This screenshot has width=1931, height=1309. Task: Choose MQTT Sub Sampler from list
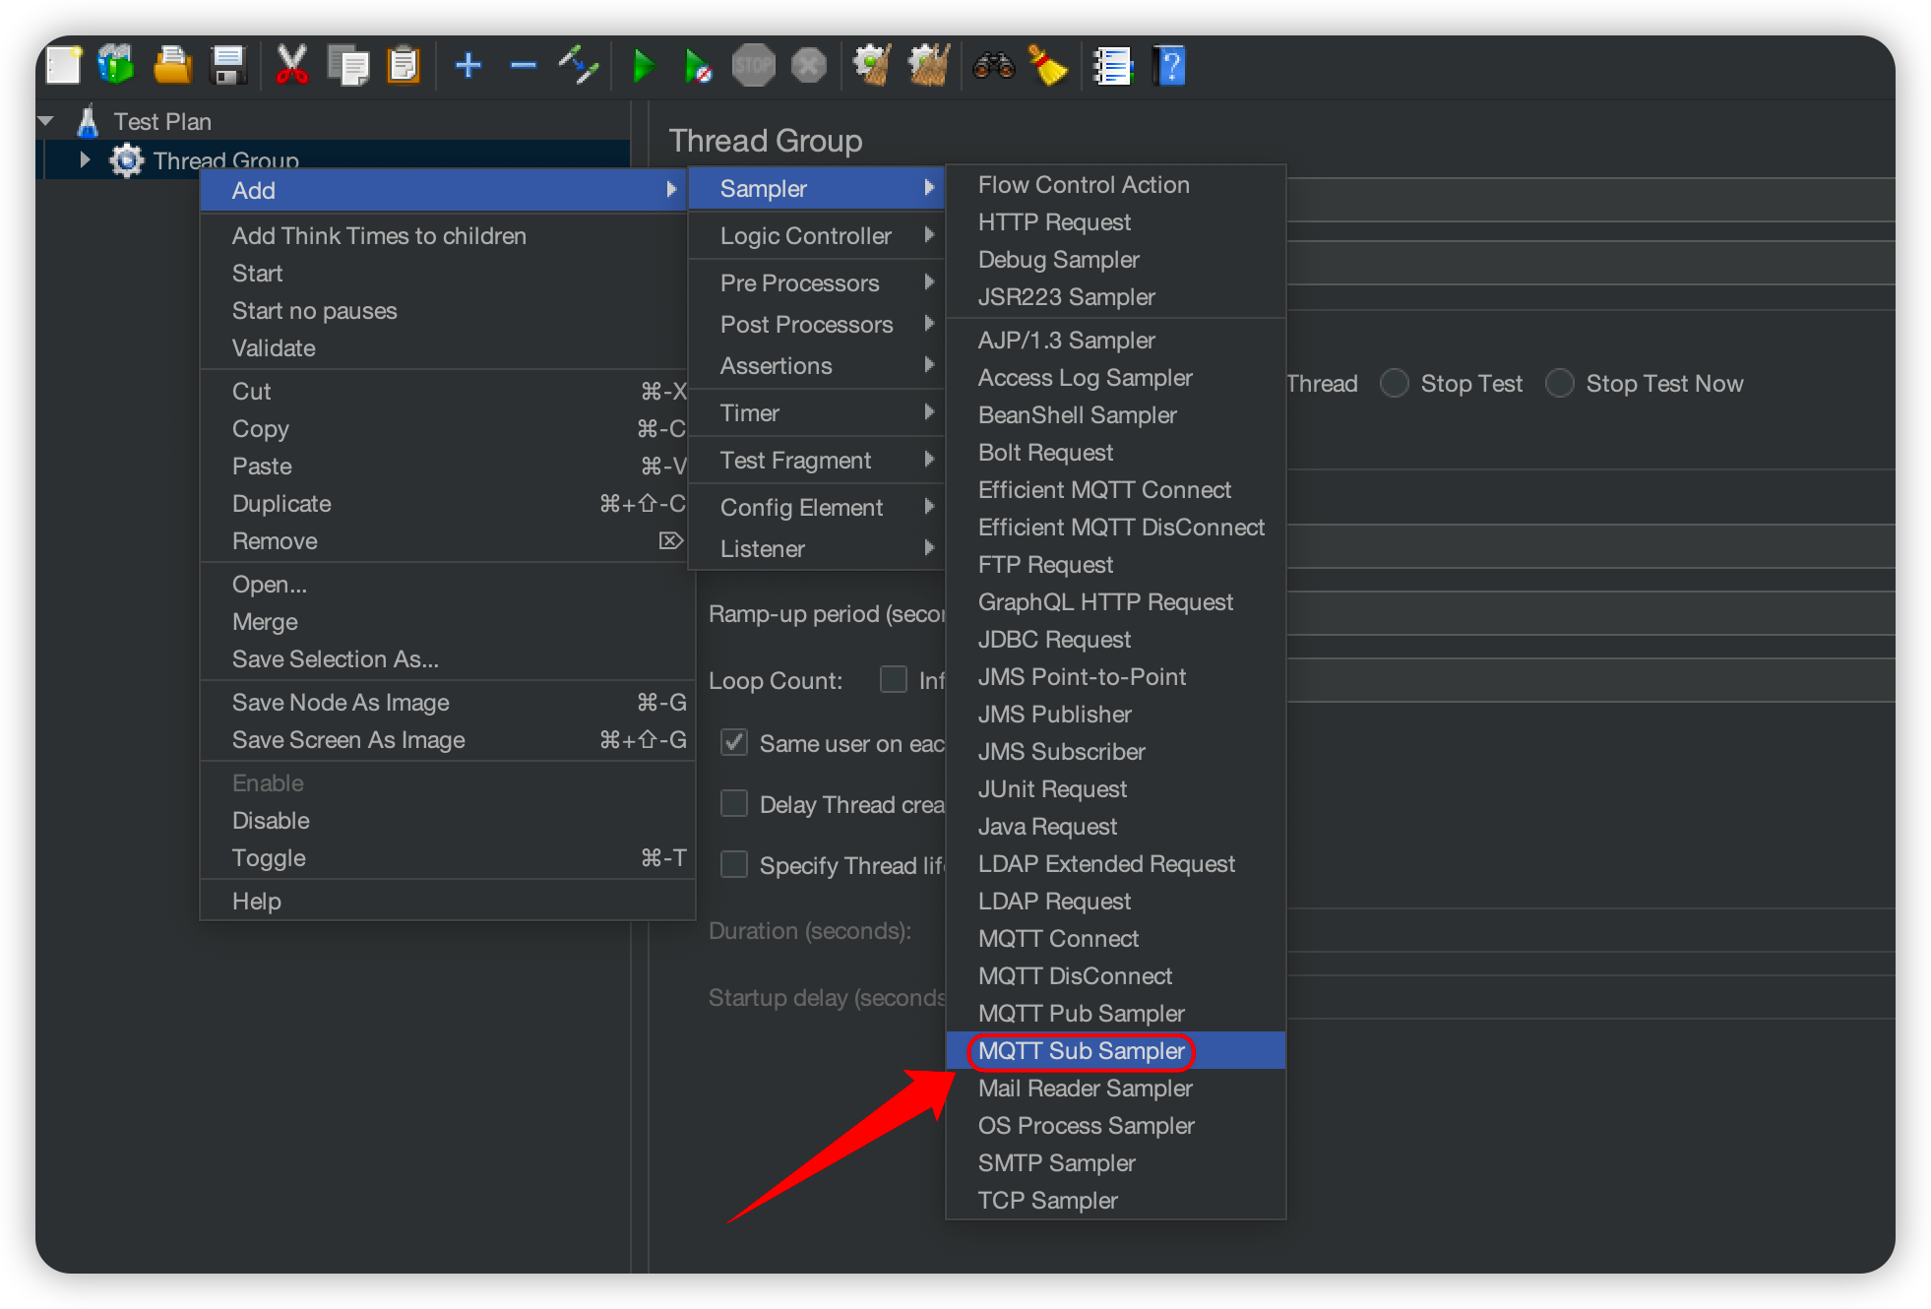[1081, 1051]
